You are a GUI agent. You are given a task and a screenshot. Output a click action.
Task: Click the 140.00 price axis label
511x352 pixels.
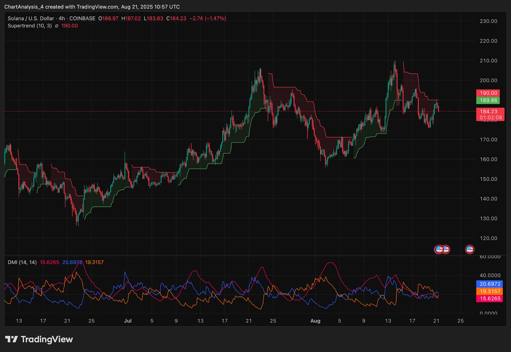tap(488, 199)
